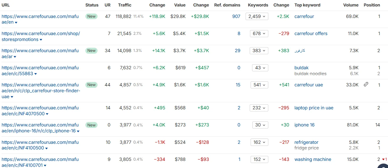Screen dimensions: 388x168
Task: Open the 'buldak' top keyword link
Action: 301,68
